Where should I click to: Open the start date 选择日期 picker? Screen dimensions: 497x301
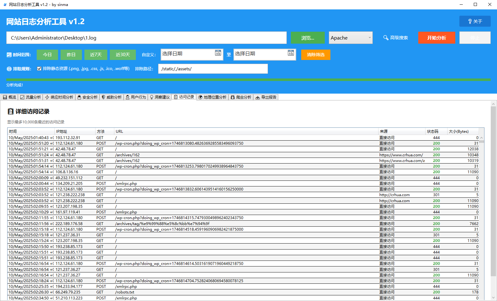187,54
